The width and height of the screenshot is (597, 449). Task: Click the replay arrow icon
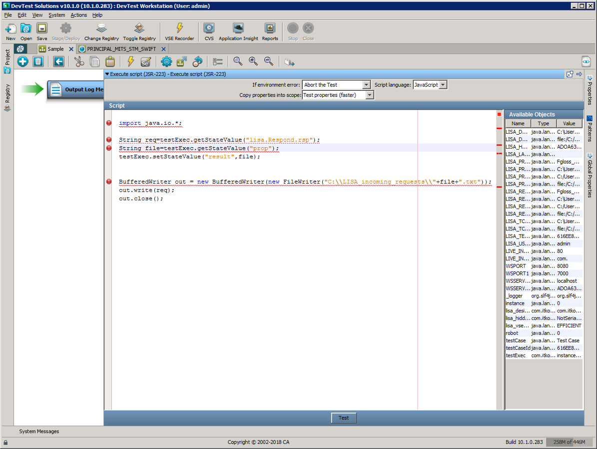tap(198, 61)
